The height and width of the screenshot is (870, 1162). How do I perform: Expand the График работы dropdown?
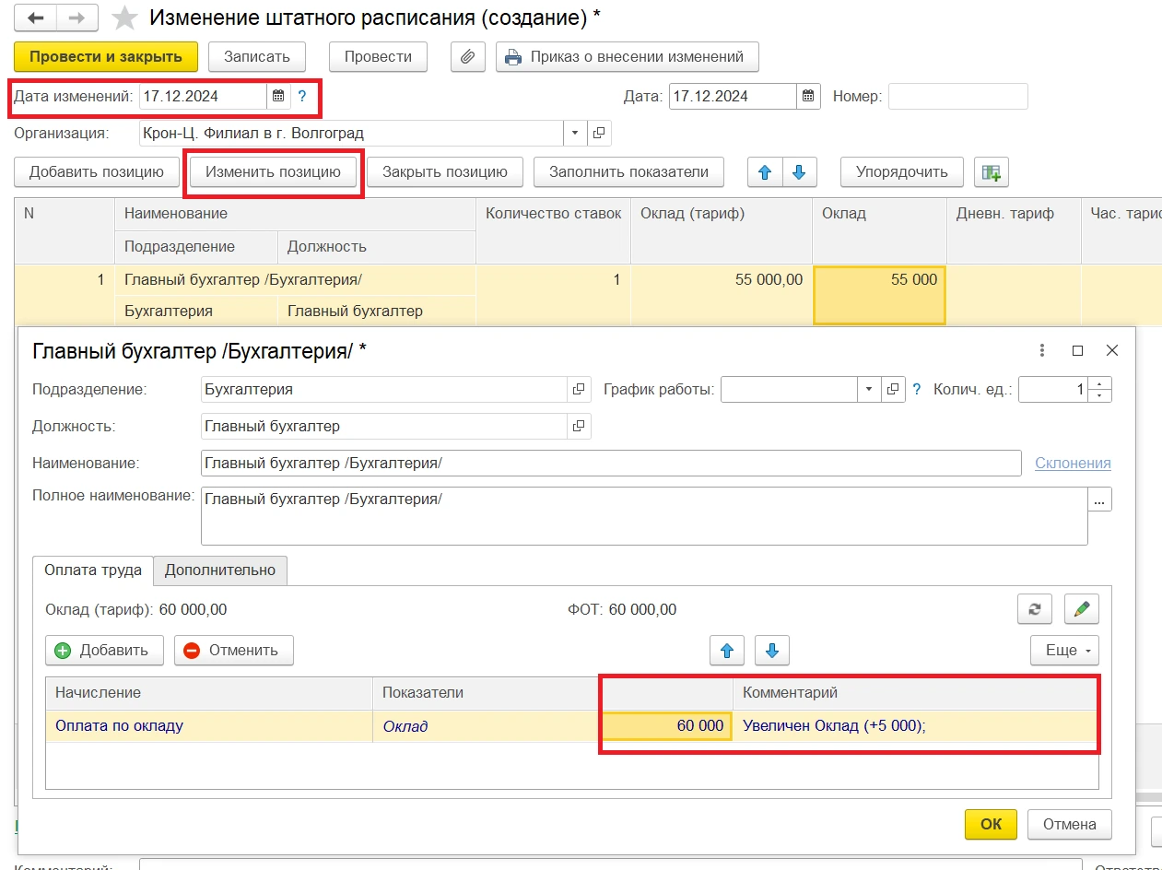tap(869, 390)
